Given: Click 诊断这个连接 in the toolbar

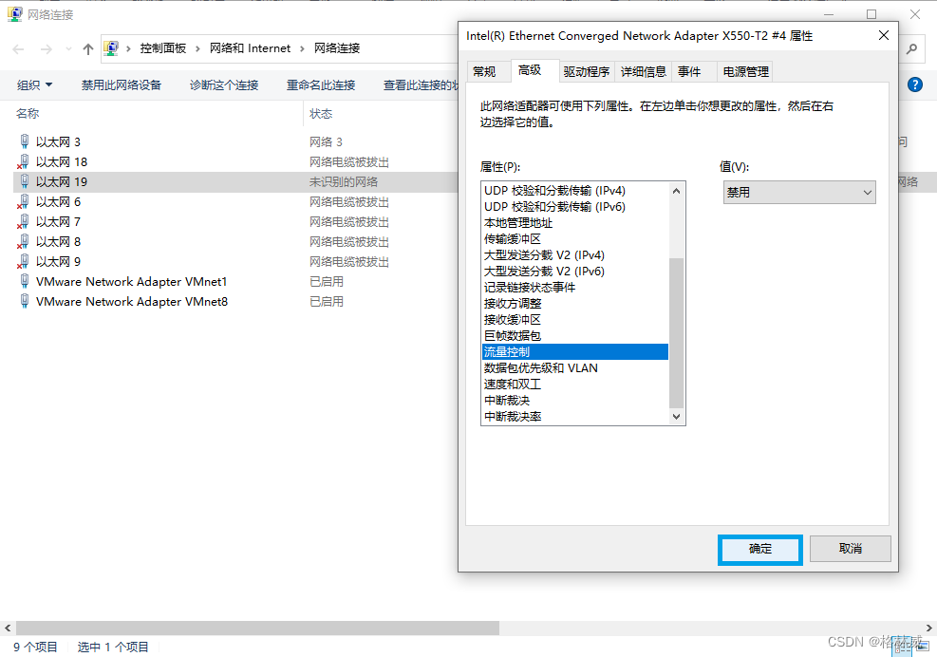Looking at the screenshot, I should click(224, 84).
